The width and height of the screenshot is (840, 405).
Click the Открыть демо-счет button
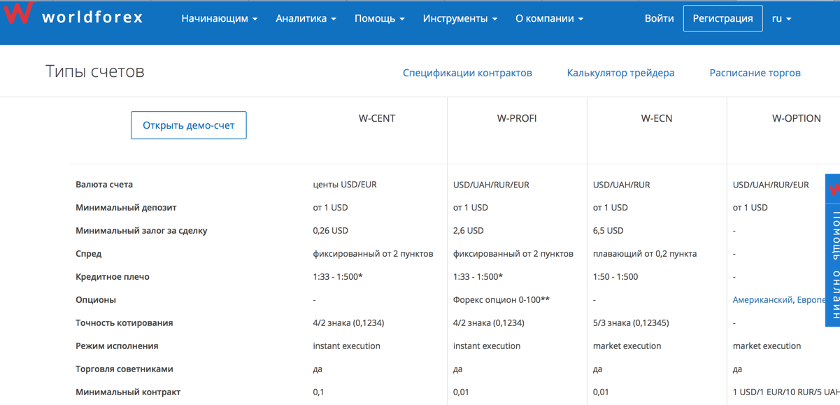189,125
